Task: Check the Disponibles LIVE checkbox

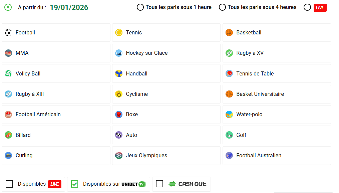Action: click(9, 184)
